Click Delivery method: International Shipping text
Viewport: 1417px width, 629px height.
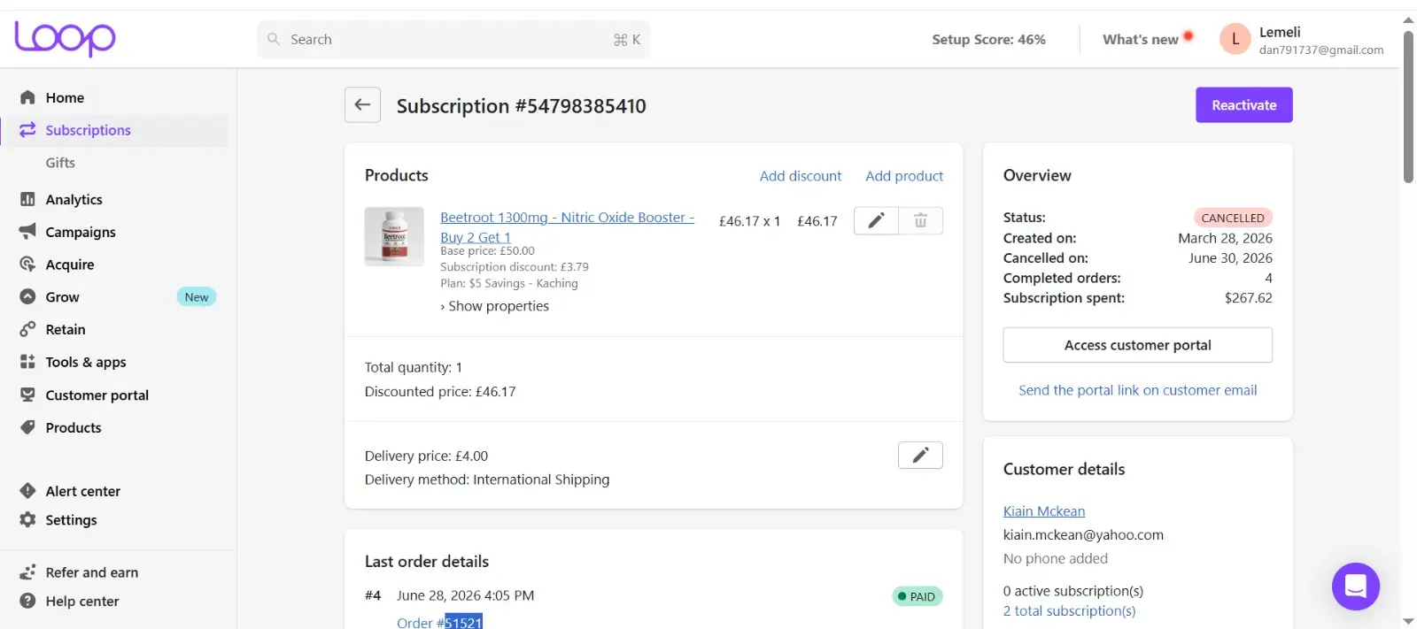coord(487,479)
